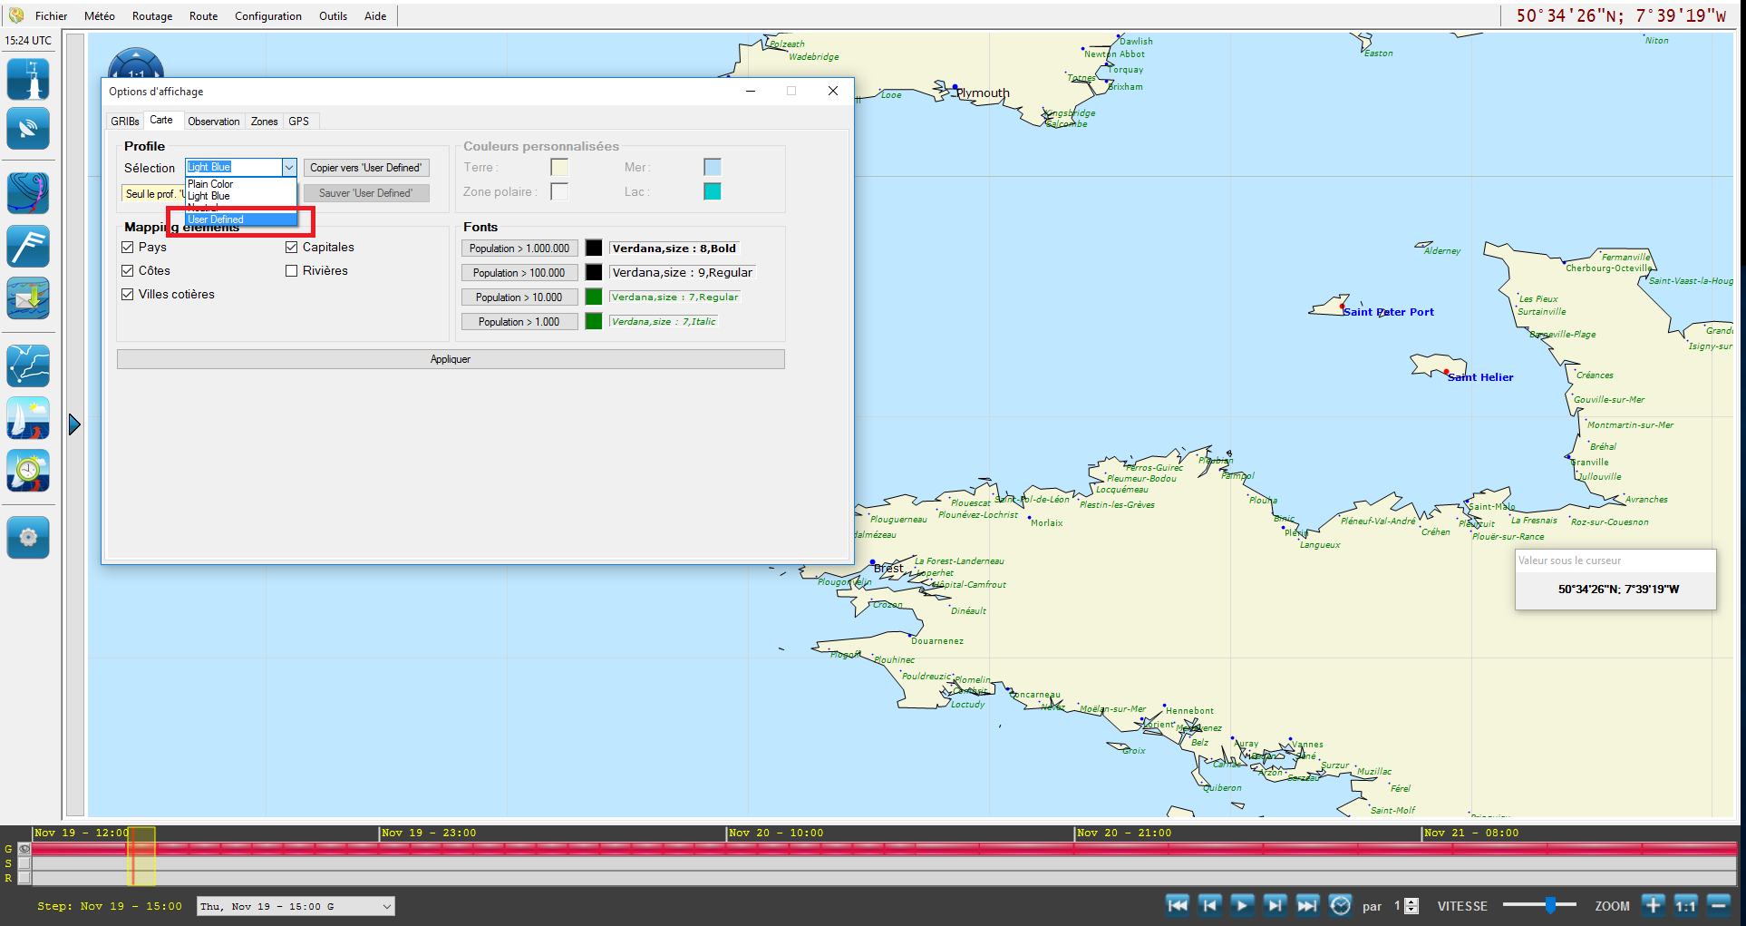
Task: Click the Mer light blue color swatch
Action: (x=712, y=167)
